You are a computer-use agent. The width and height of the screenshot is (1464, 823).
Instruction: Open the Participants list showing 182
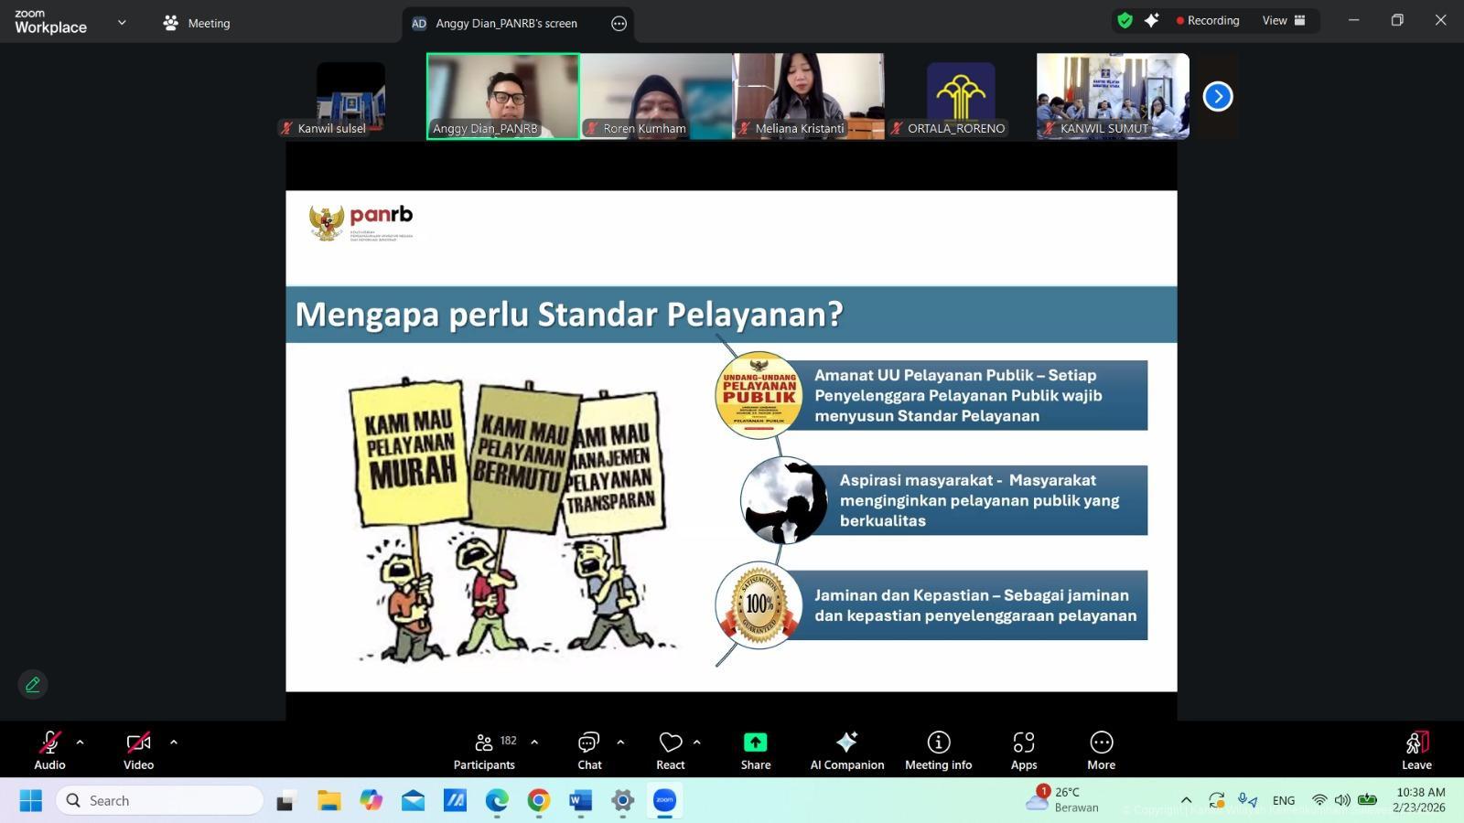[x=484, y=749]
